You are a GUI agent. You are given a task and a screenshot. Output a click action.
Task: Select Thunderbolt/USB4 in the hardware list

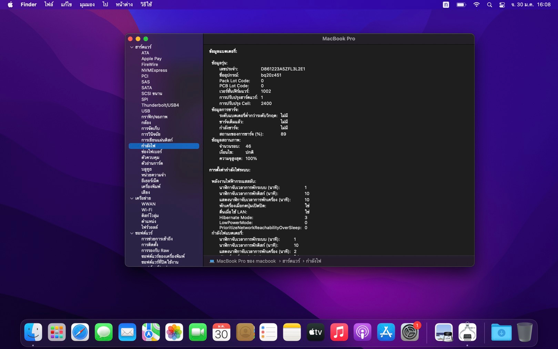click(160, 105)
